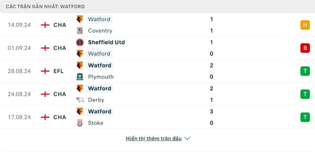Open the Sheffield Utd team name link

tap(106, 42)
